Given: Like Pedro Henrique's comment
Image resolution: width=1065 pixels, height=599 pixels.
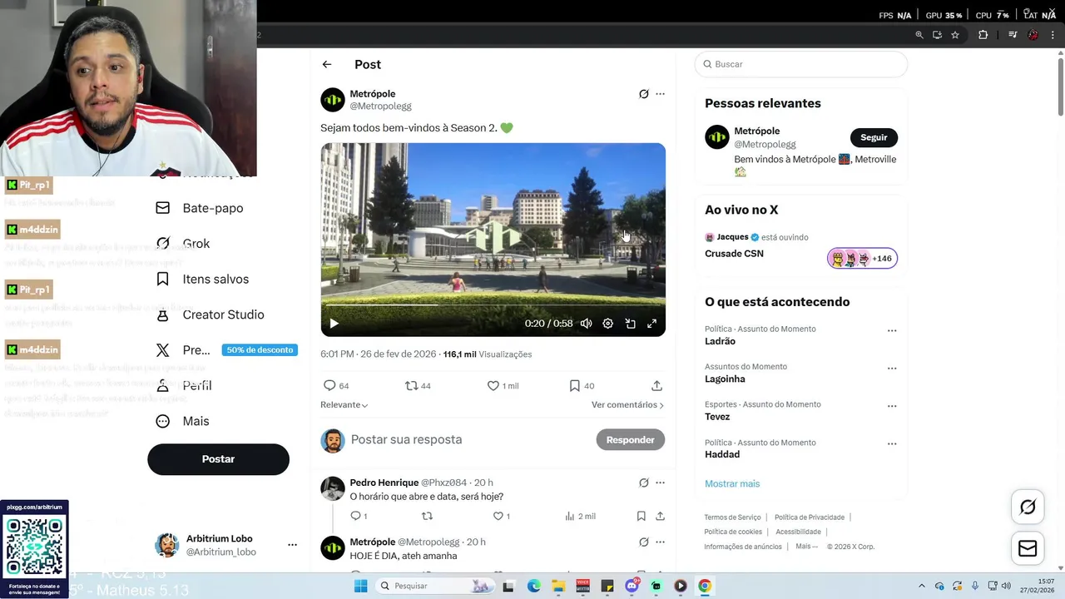Looking at the screenshot, I should point(501,517).
